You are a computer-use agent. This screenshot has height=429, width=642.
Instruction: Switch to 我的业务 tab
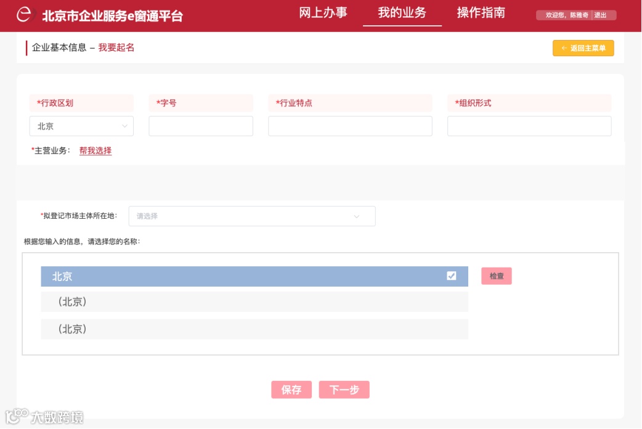(402, 13)
